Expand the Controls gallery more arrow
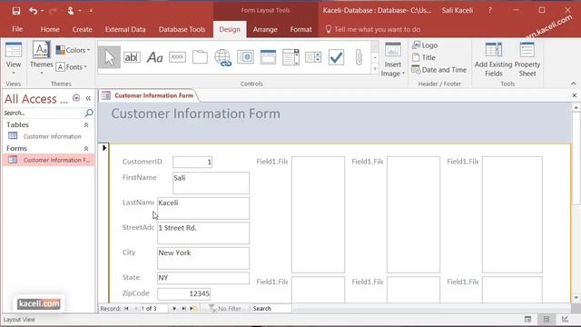581x327 pixels. [375, 69]
